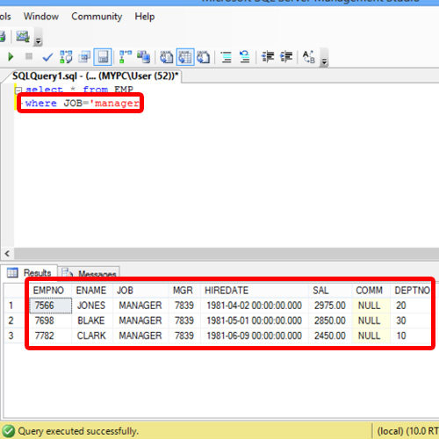Uncomment the selected lines
439x439 pixels.
244,57
